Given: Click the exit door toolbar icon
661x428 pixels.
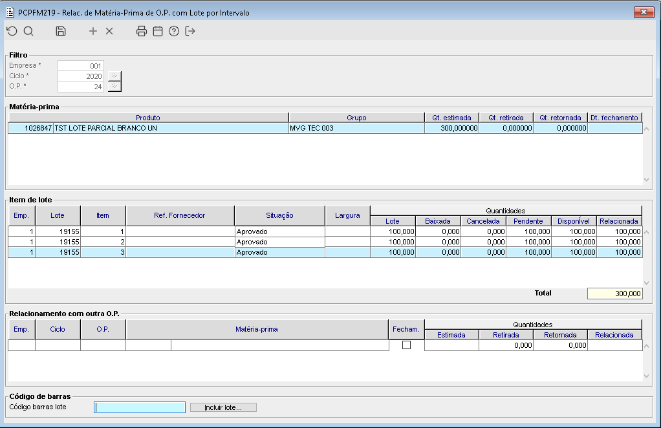Looking at the screenshot, I should (190, 31).
